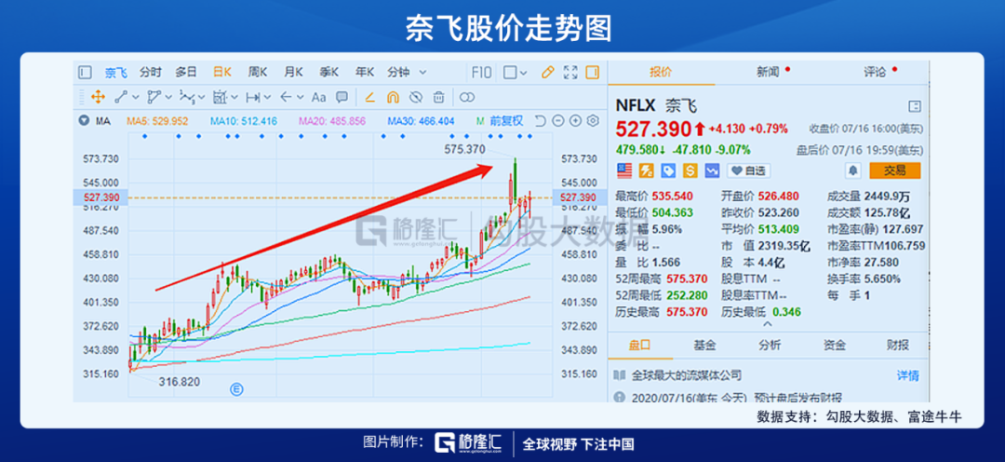Toggle the right side quote panel
1005x462 pixels.
tap(593, 73)
